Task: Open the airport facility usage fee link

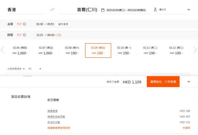Action: pyautogui.click(x=56, y=117)
